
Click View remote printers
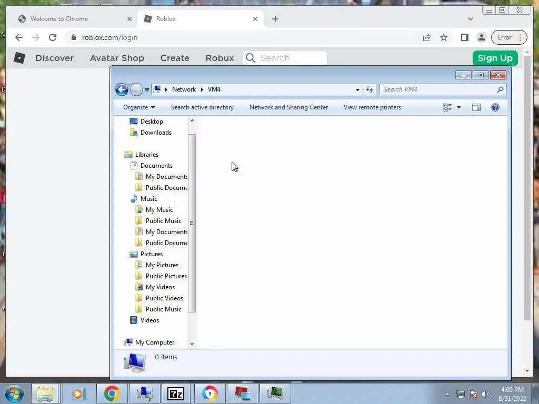pyautogui.click(x=372, y=107)
